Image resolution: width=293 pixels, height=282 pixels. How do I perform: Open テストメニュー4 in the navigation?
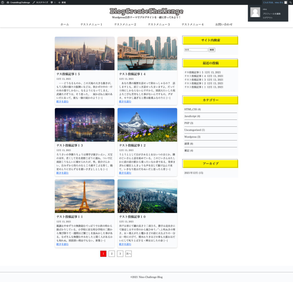click(193, 24)
